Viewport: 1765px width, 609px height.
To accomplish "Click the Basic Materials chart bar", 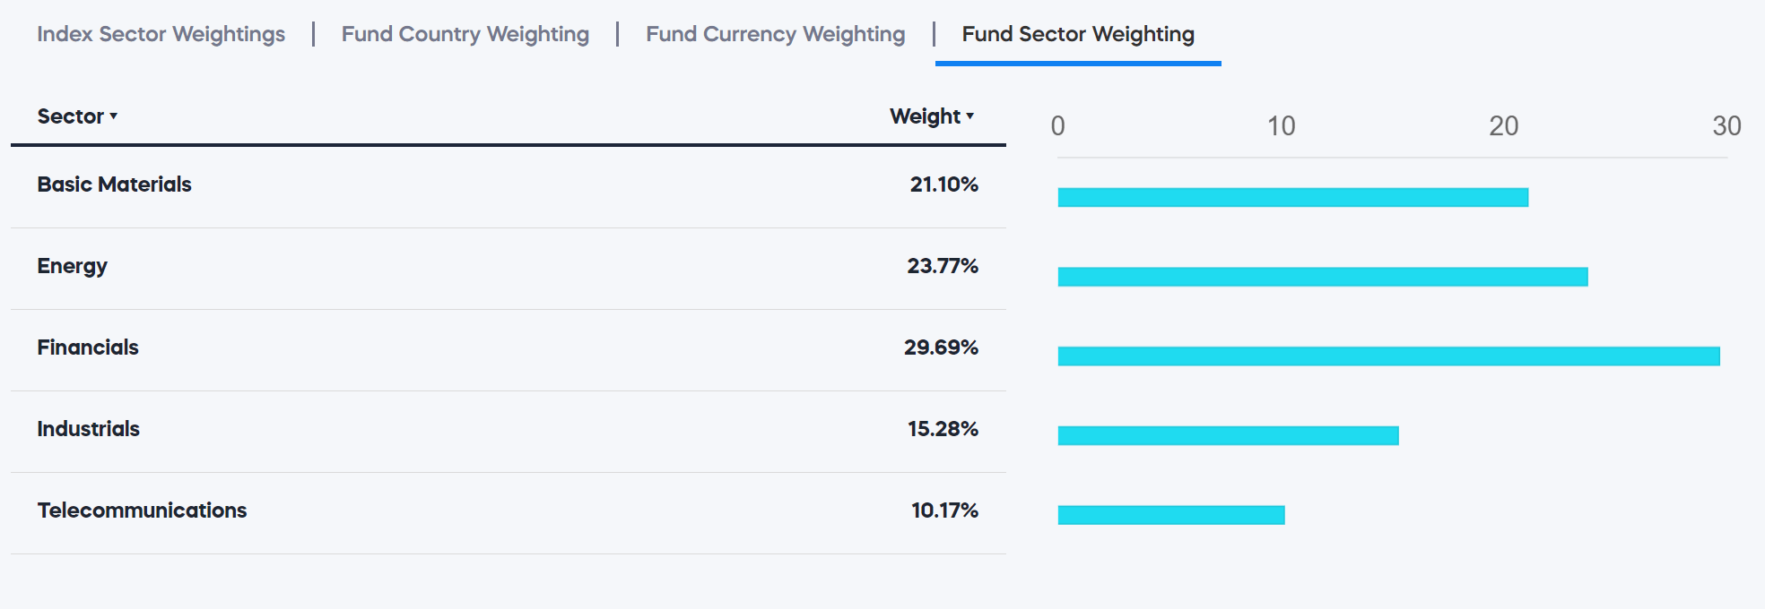I will (x=1292, y=197).
